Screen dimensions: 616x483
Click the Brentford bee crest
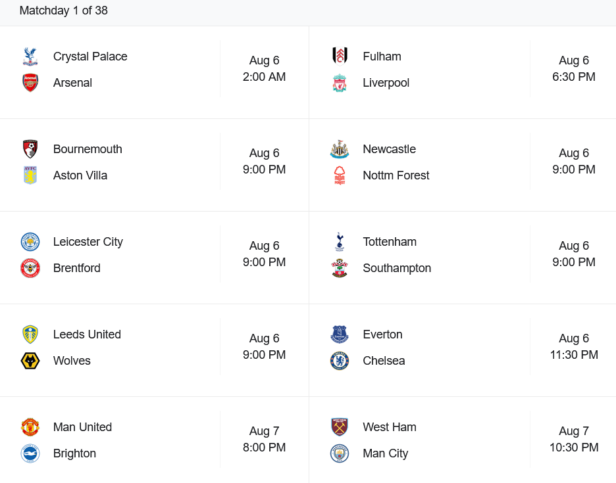30,268
